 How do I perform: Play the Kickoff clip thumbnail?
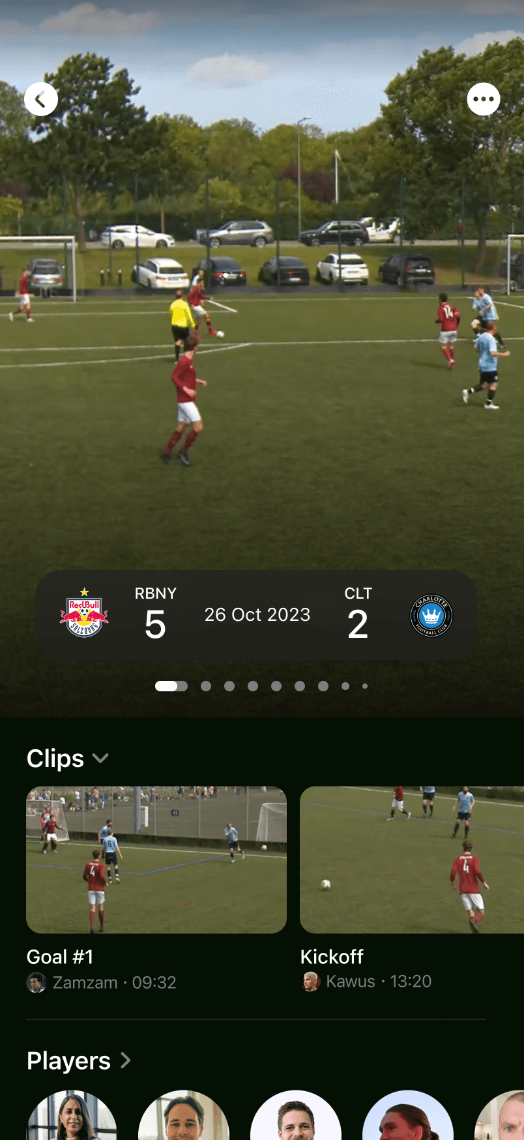(x=412, y=860)
